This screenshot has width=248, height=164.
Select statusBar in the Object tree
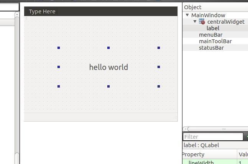point(211,48)
